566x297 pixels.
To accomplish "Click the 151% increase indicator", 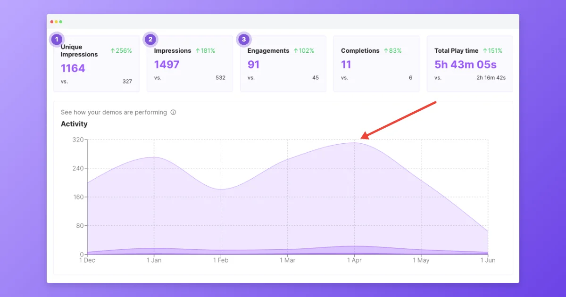I will tap(492, 50).
